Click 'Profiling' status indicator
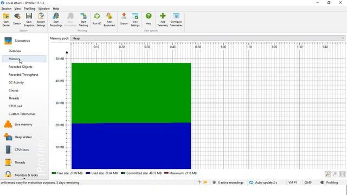Viewport: 347px width, 195px height. pyautogui.click(x=332, y=183)
